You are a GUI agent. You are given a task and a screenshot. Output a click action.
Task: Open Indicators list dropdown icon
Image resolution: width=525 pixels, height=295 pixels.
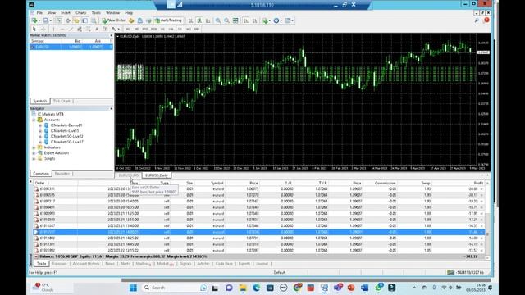[266, 20]
